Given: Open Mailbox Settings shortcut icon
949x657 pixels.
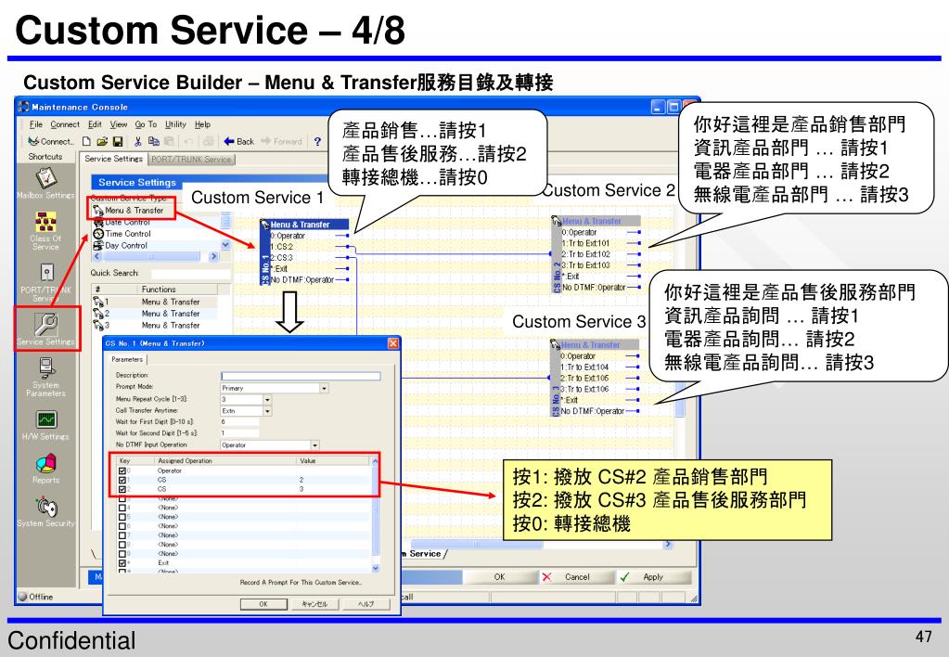Looking at the screenshot, I should (46, 177).
